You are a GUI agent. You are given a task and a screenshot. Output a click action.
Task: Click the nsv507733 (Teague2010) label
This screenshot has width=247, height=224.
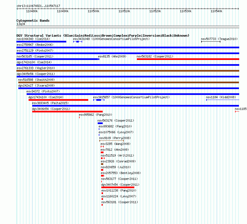[x=219, y=39]
